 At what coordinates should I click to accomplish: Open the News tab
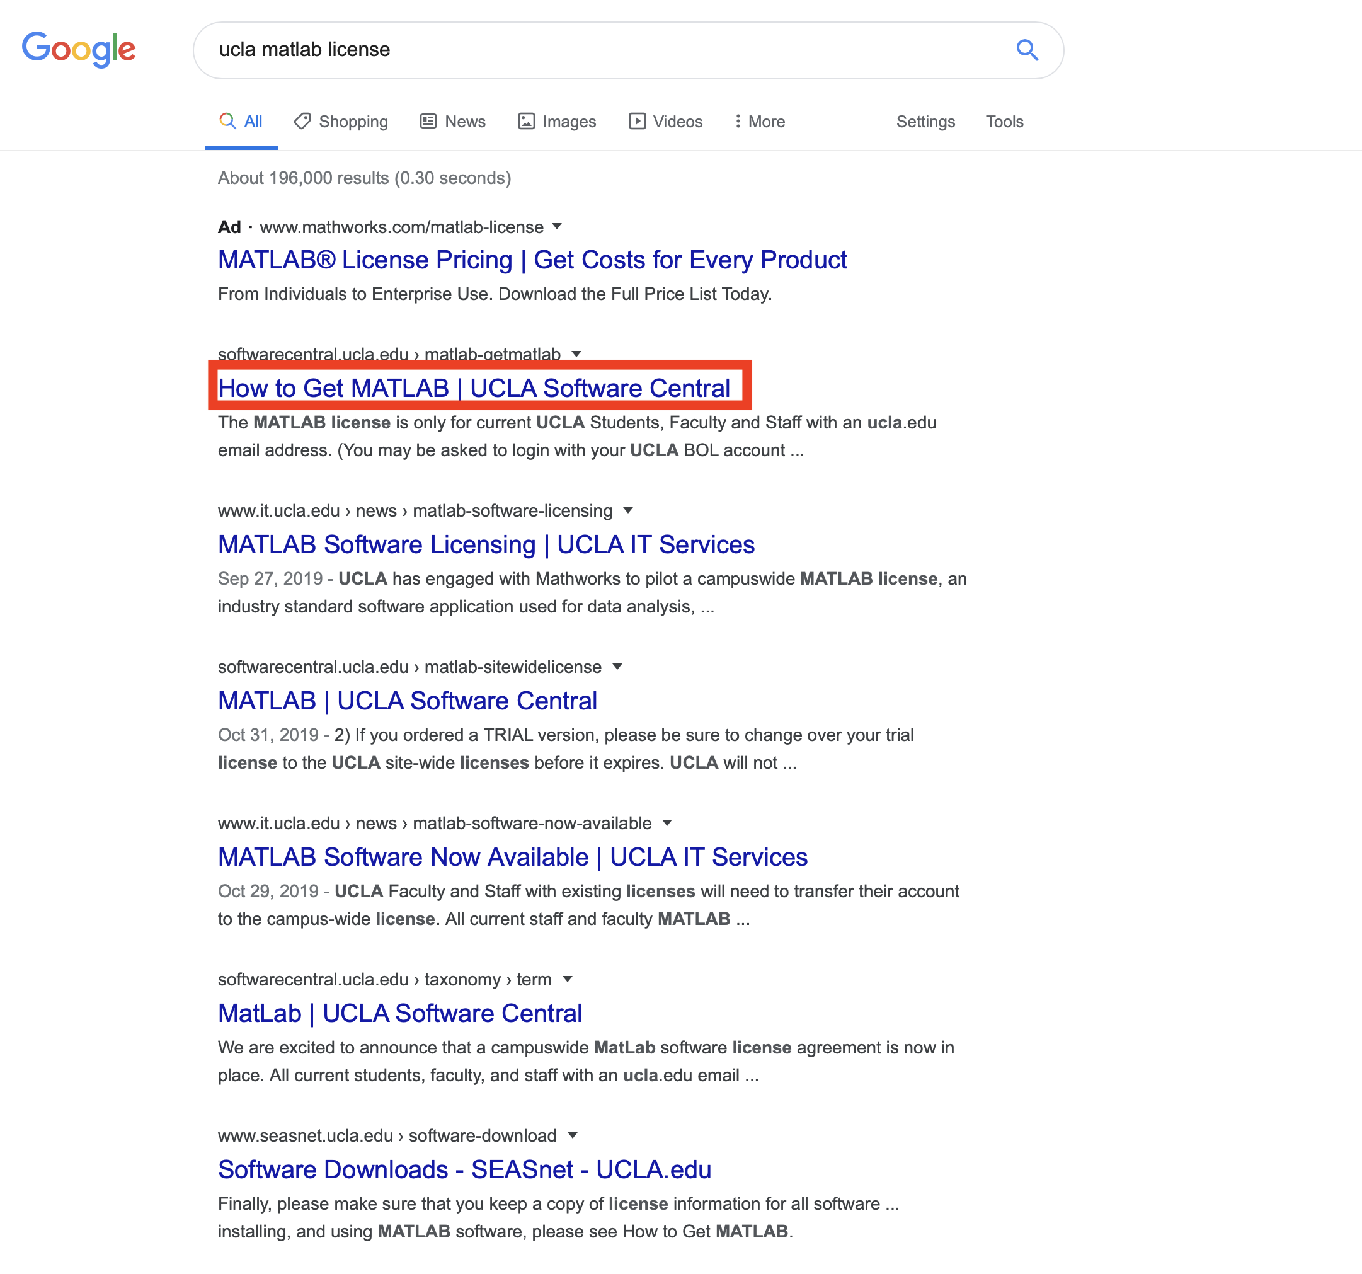coord(453,122)
